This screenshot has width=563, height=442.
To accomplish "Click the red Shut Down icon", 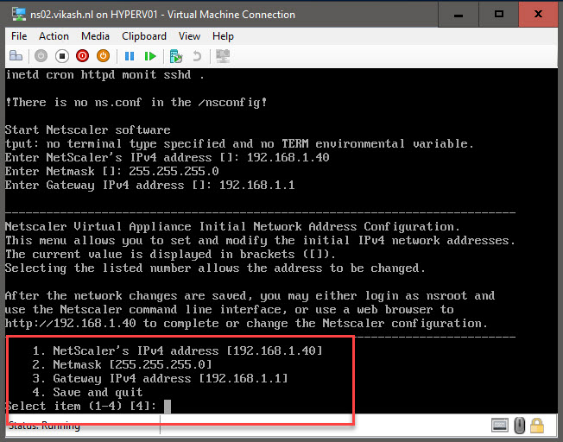I will pyautogui.click(x=83, y=56).
